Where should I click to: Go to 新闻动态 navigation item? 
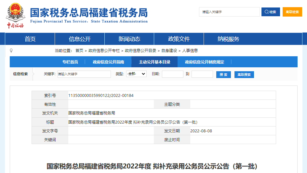click(x=129, y=39)
